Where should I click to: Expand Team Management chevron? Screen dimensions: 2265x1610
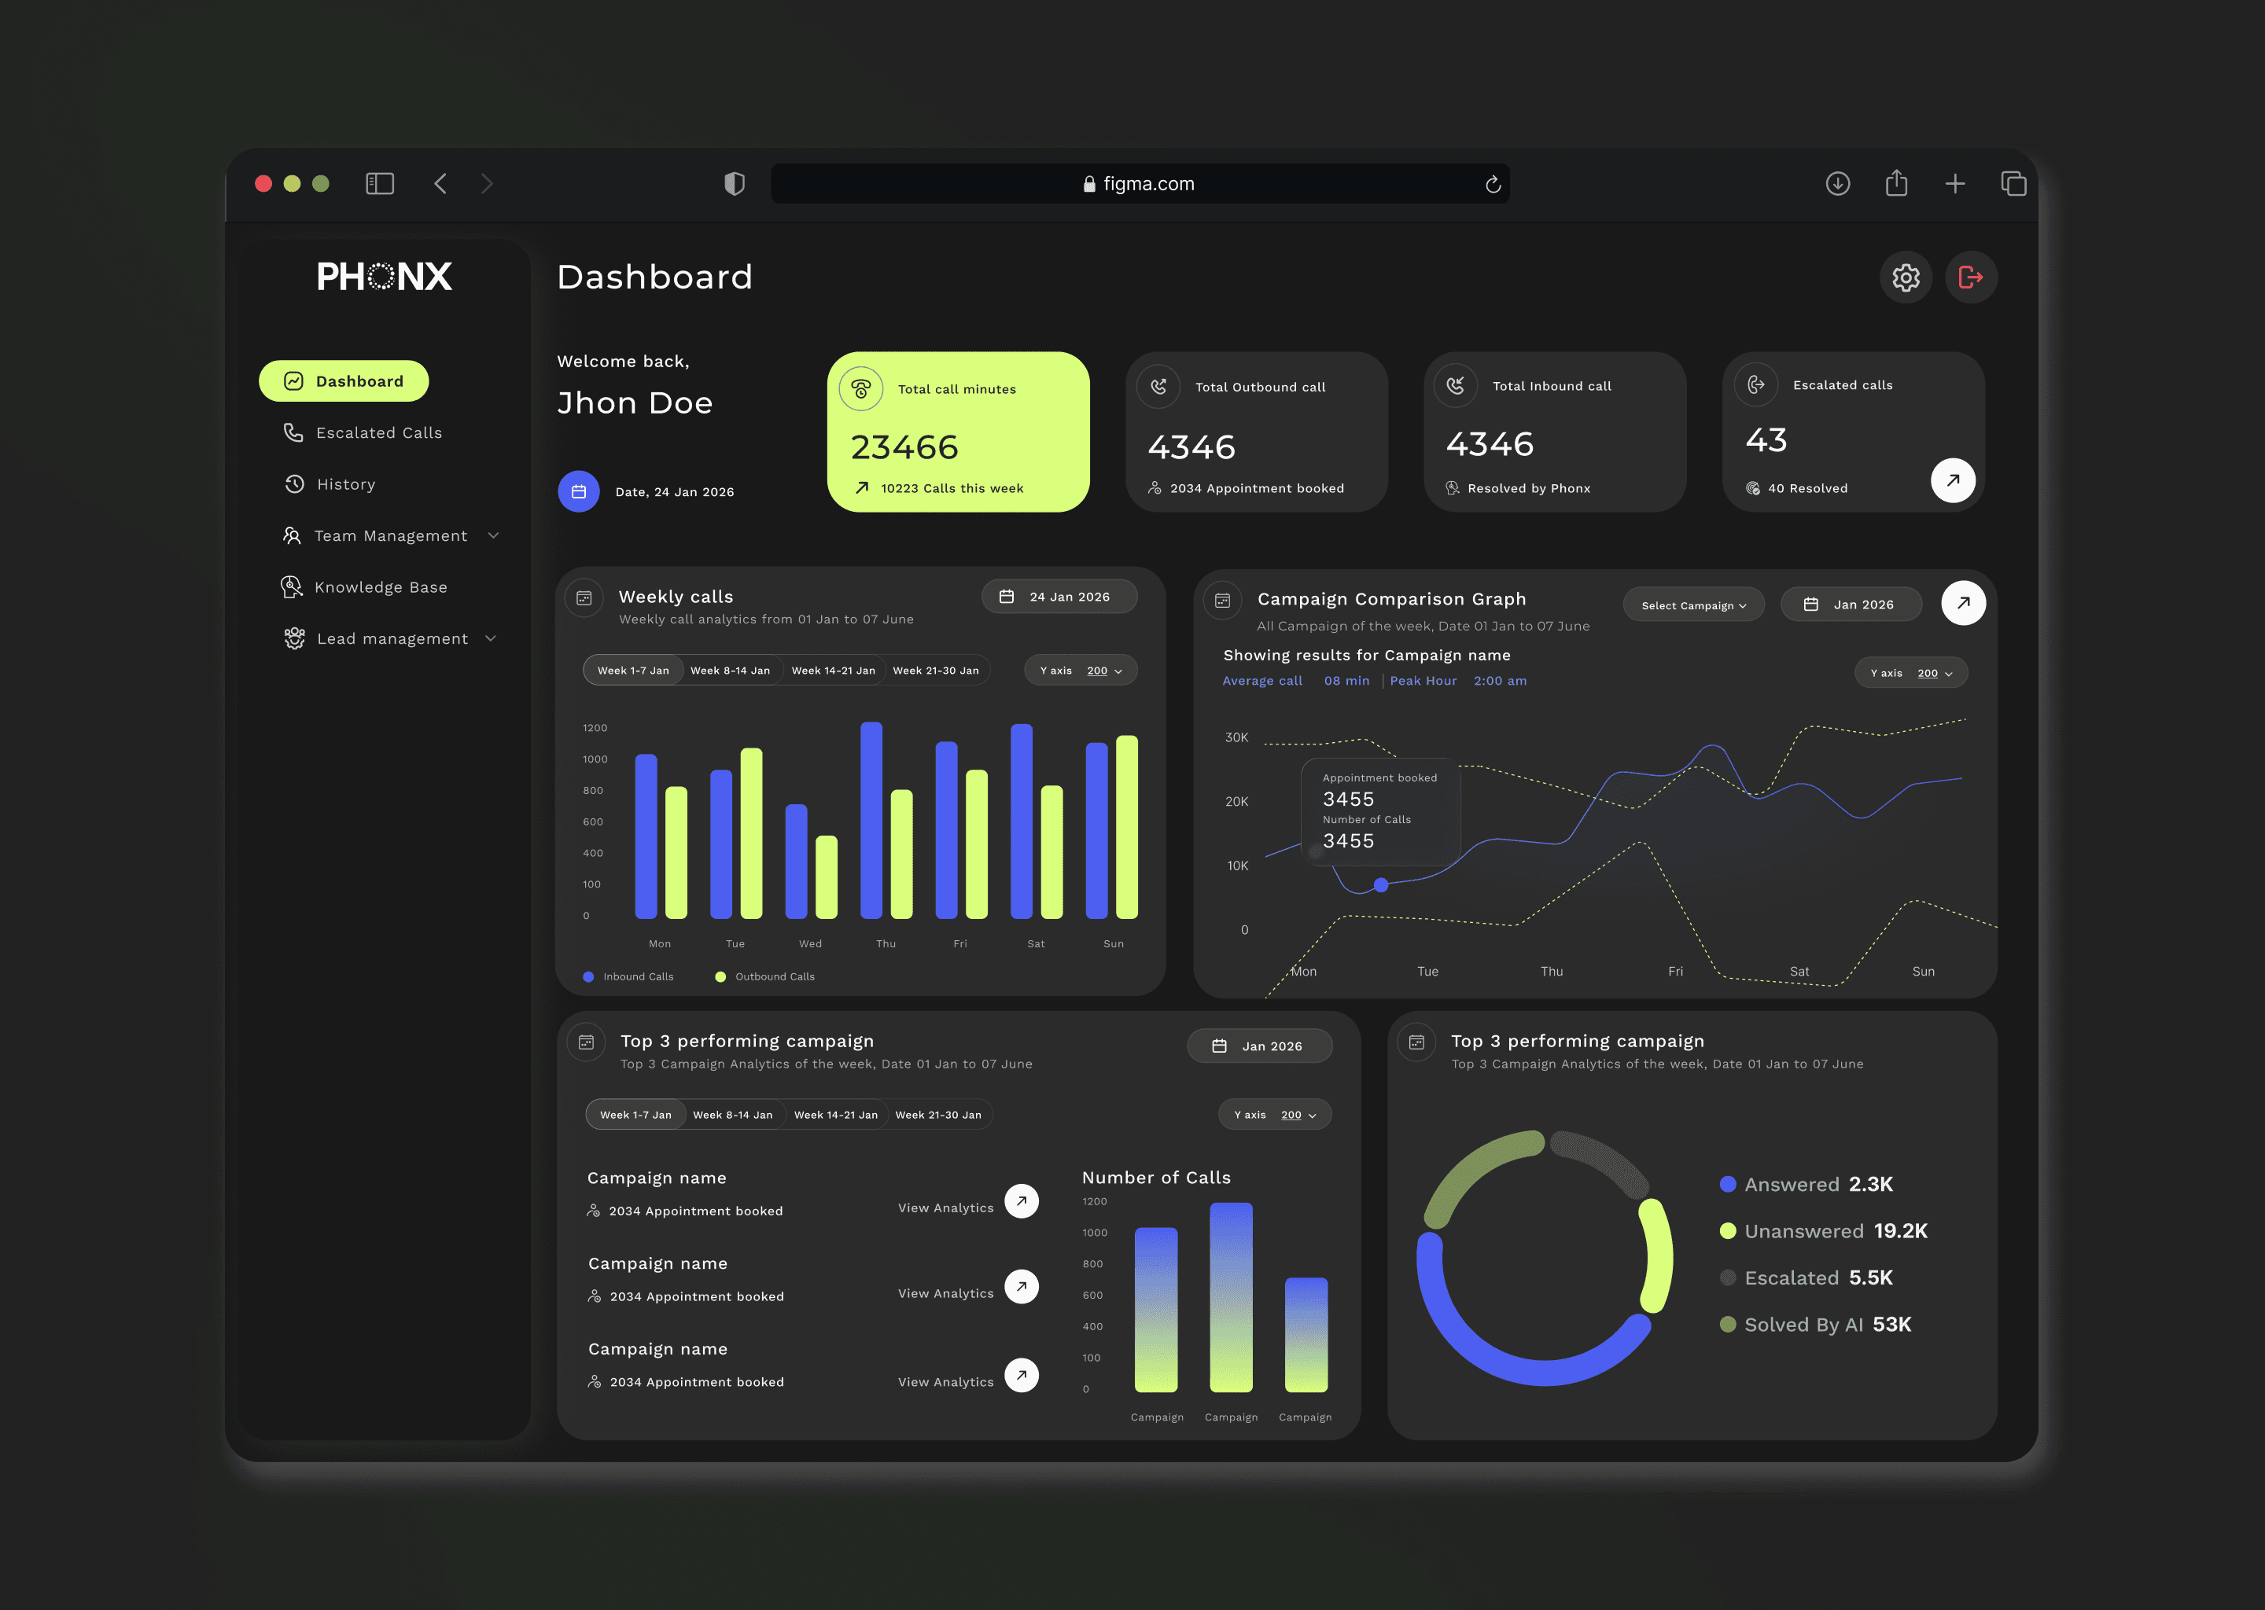pyautogui.click(x=494, y=535)
